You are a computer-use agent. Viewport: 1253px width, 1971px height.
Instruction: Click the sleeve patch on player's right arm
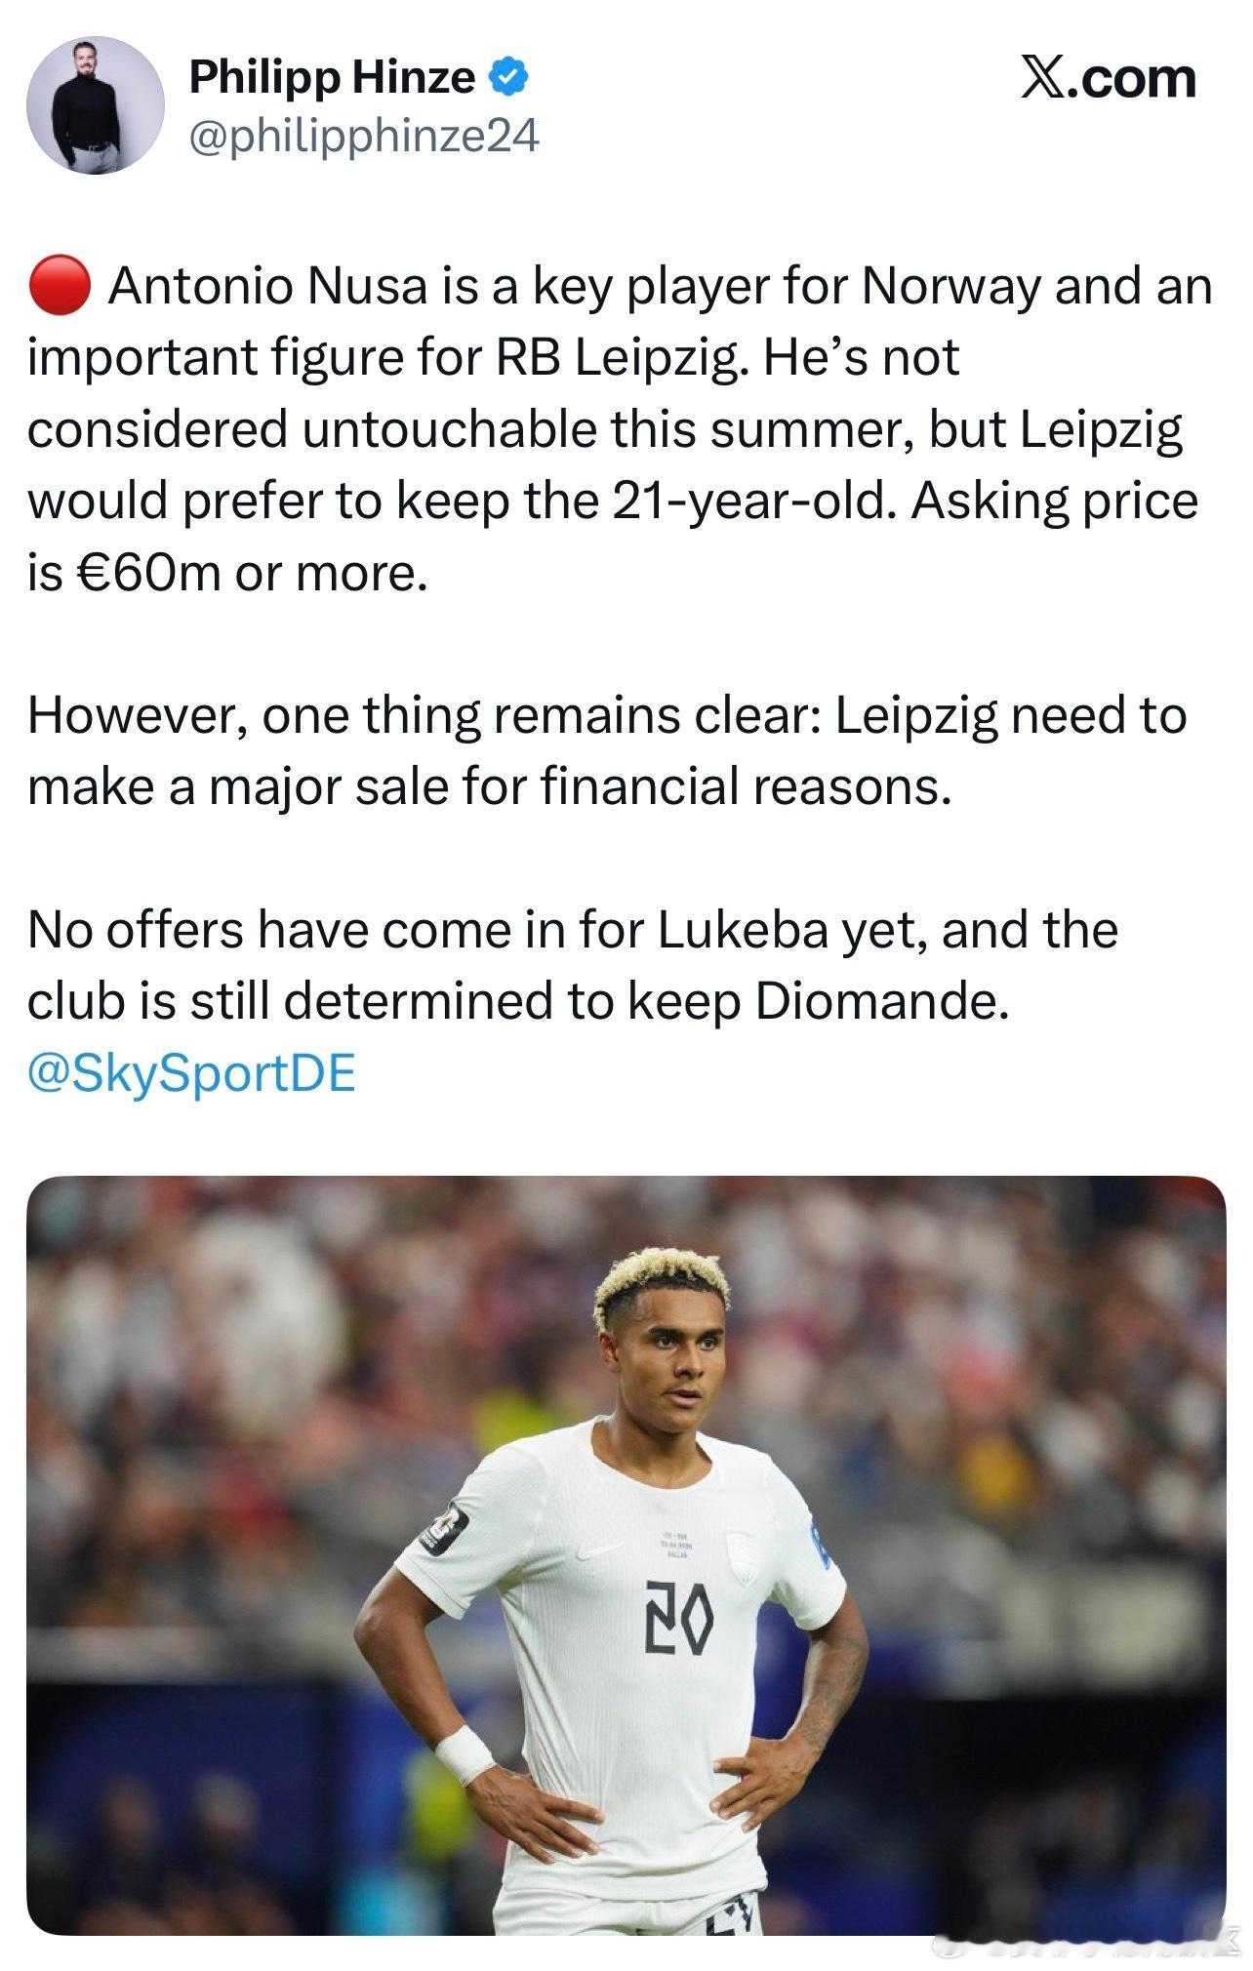click(x=444, y=1527)
